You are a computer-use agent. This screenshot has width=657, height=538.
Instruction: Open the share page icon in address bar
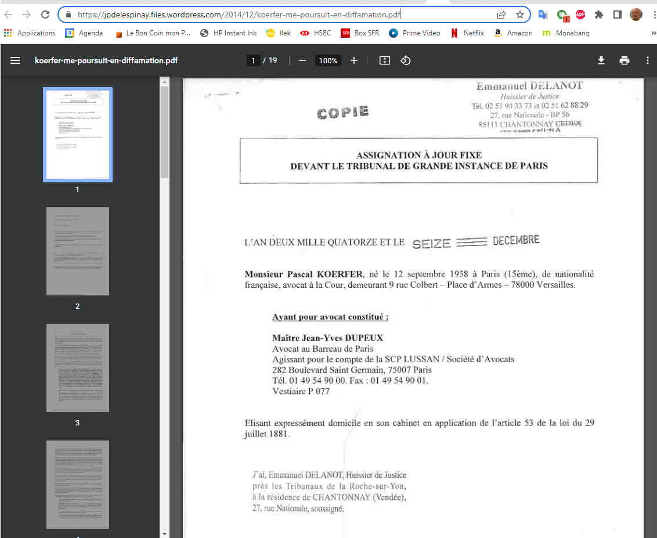tap(501, 15)
